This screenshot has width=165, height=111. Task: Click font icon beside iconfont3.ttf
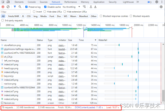(x=2, y=87)
